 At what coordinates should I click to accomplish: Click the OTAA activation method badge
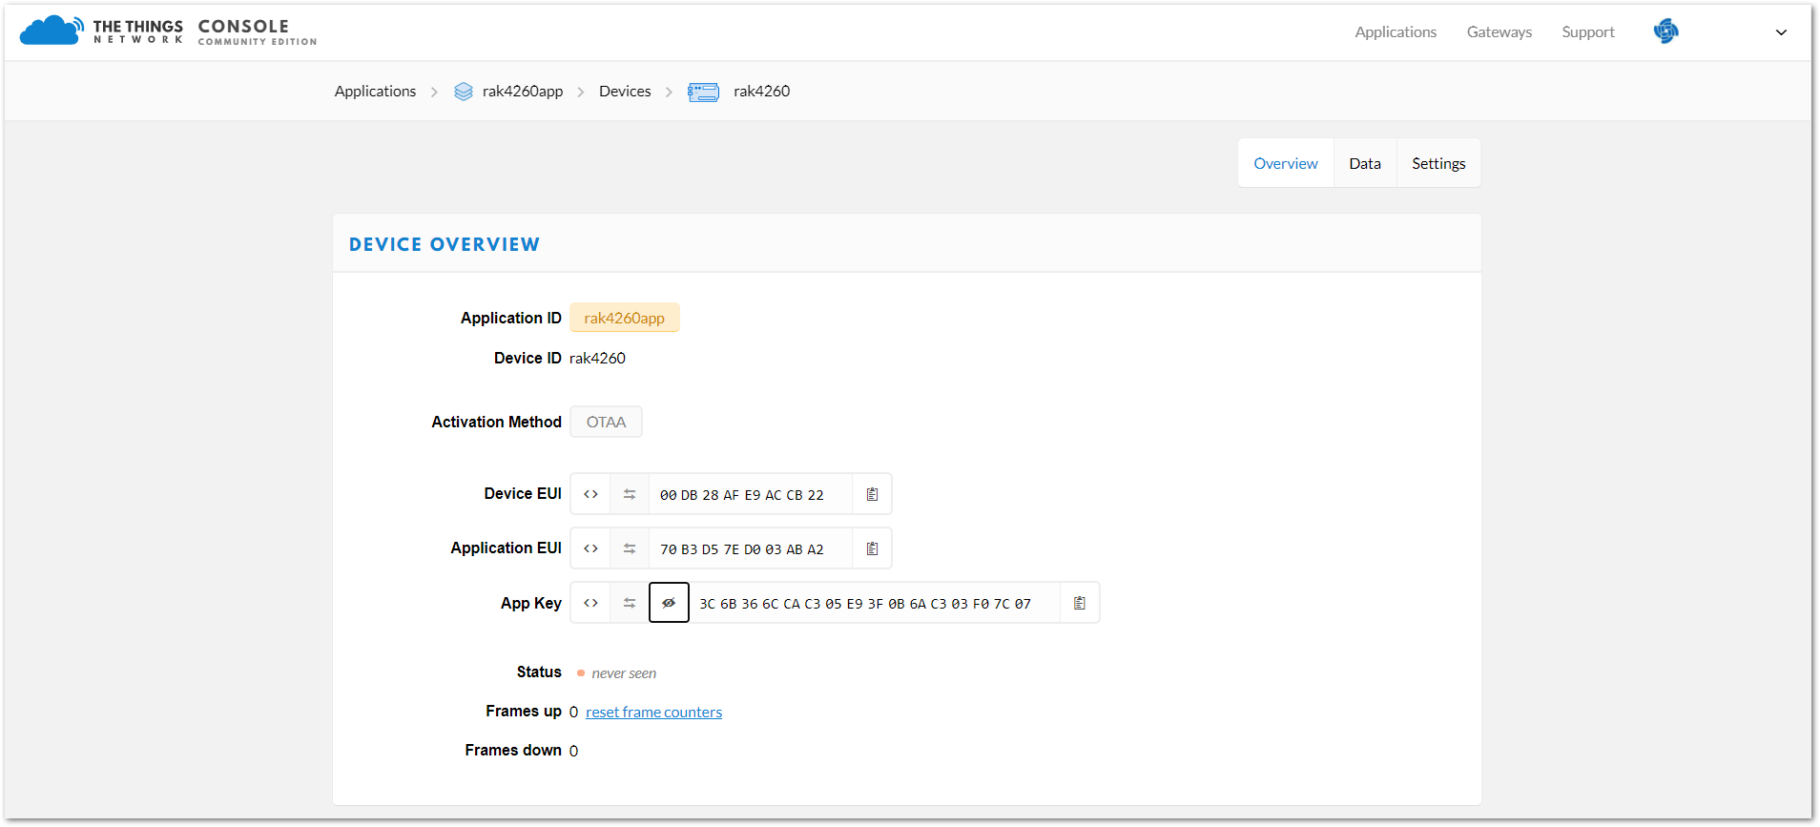coord(607,422)
